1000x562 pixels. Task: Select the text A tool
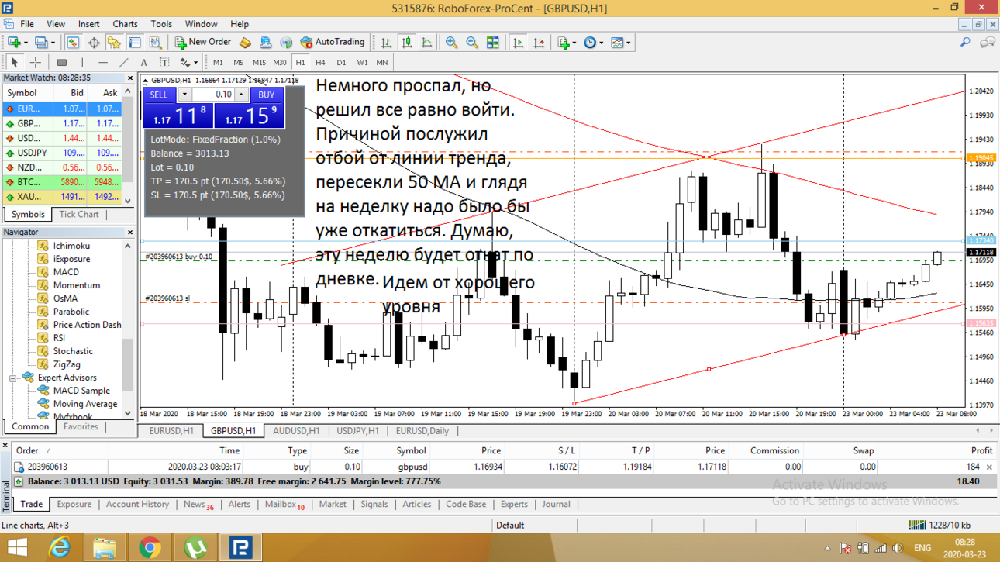tap(143, 62)
